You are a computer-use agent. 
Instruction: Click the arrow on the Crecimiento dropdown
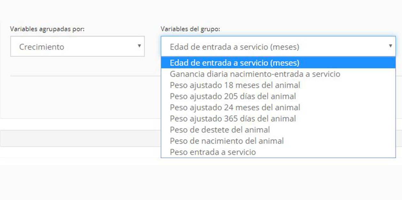[139, 46]
